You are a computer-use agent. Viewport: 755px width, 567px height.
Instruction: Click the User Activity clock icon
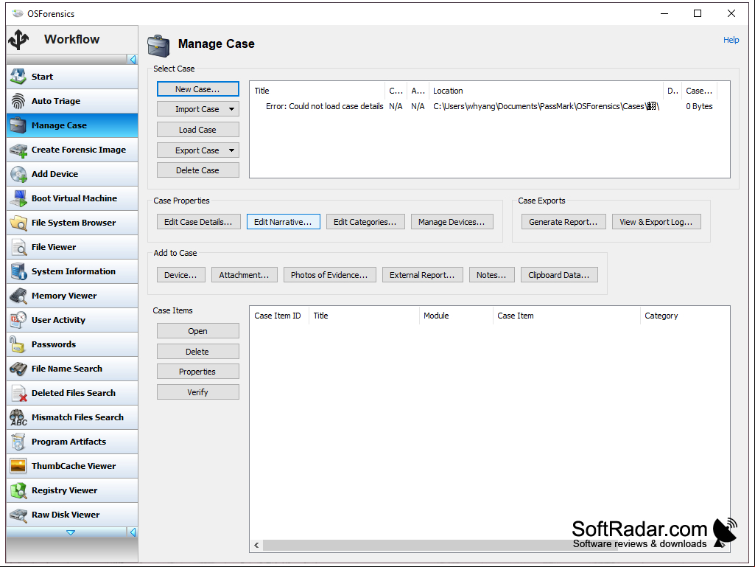[18, 320]
